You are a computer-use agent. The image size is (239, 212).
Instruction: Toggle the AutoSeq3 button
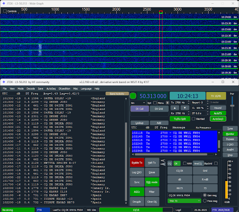click(218, 119)
